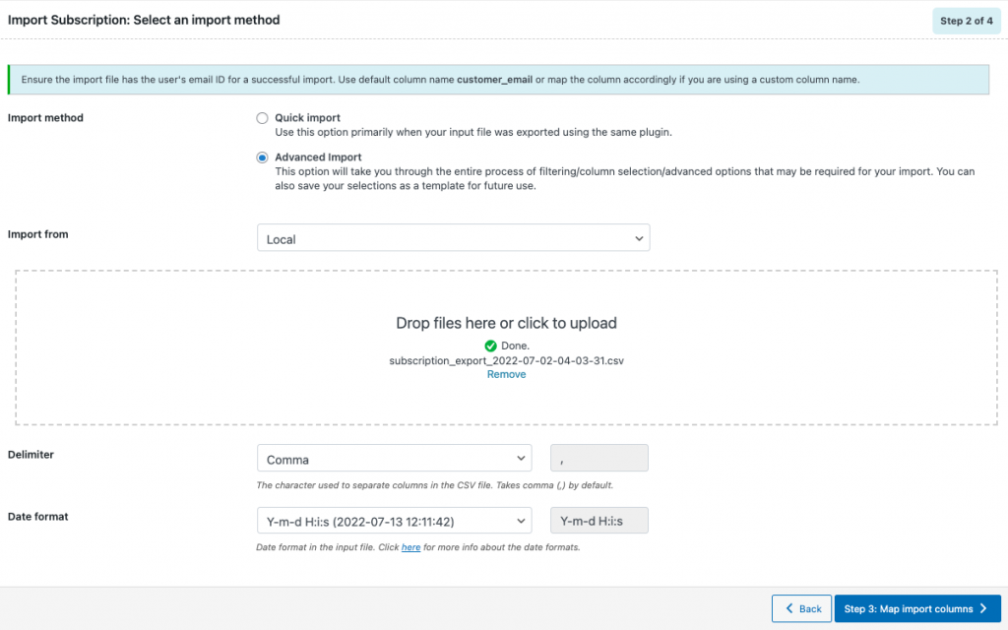Click the 'Delimiter' field label
Viewport: 1008px width, 630px height.
[31, 454]
